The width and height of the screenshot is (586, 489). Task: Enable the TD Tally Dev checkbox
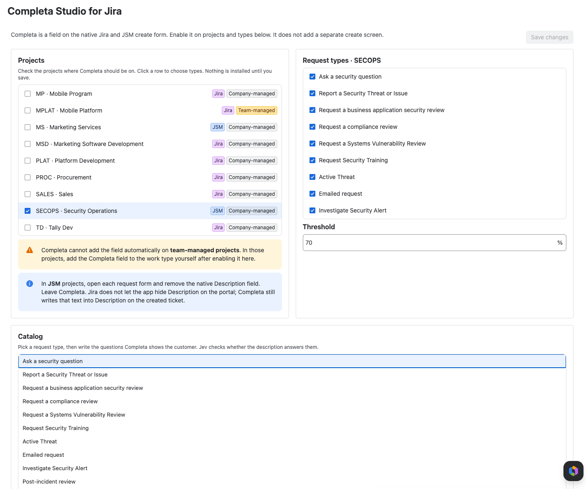tap(28, 228)
